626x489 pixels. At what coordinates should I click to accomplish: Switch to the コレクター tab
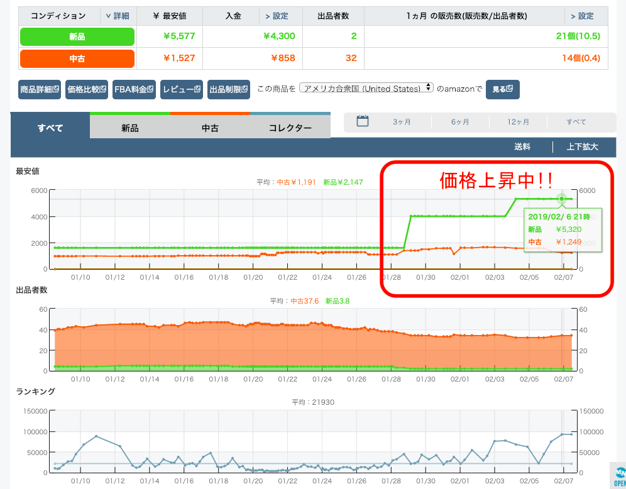point(290,128)
